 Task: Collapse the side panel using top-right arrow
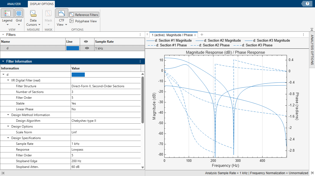click(x=312, y=30)
